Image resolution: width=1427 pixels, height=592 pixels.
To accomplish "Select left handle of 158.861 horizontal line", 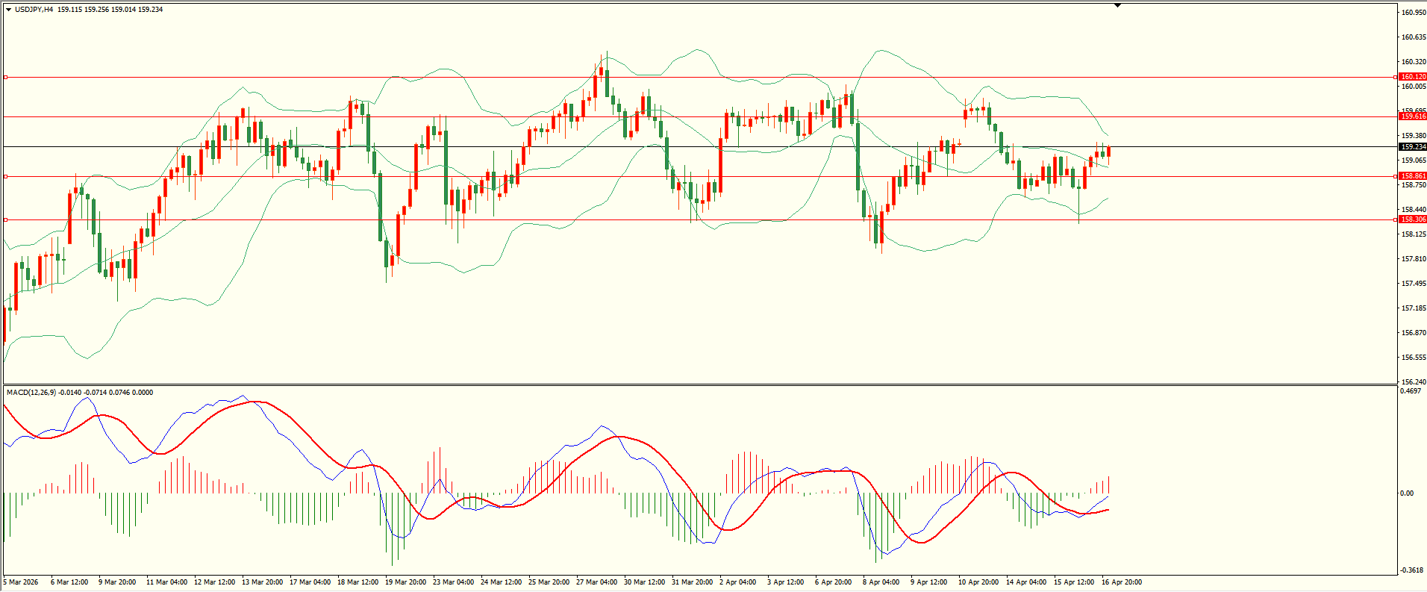I will click(6, 176).
